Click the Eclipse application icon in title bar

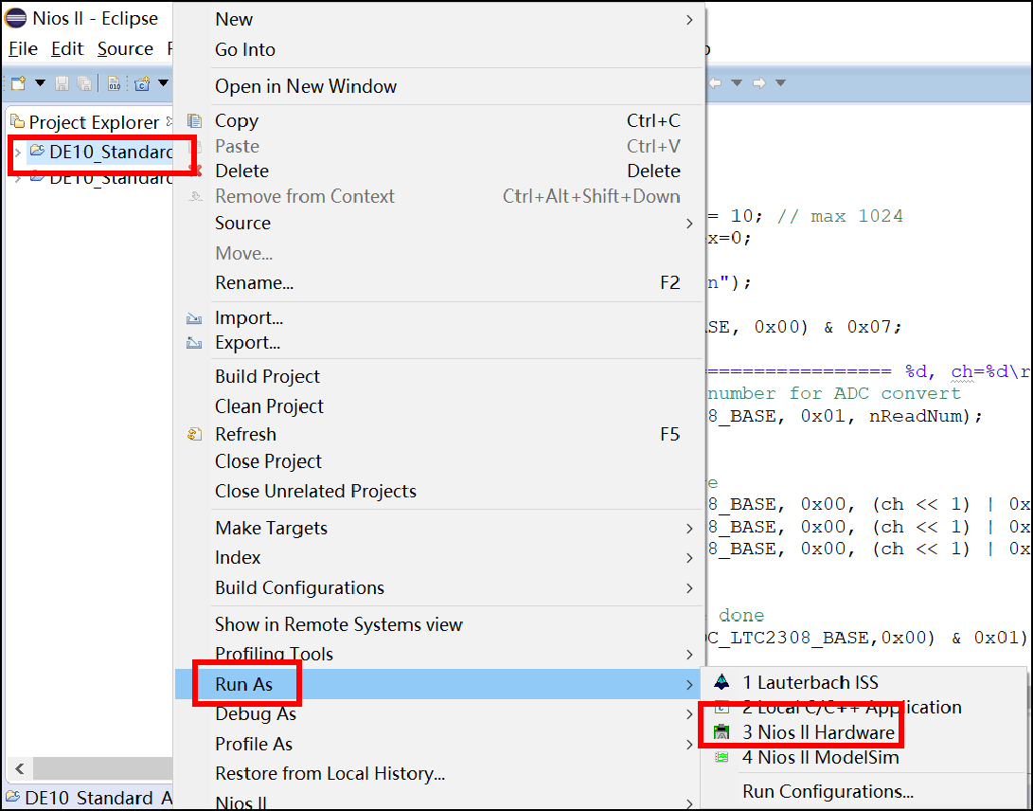click(x=16, y=18)
